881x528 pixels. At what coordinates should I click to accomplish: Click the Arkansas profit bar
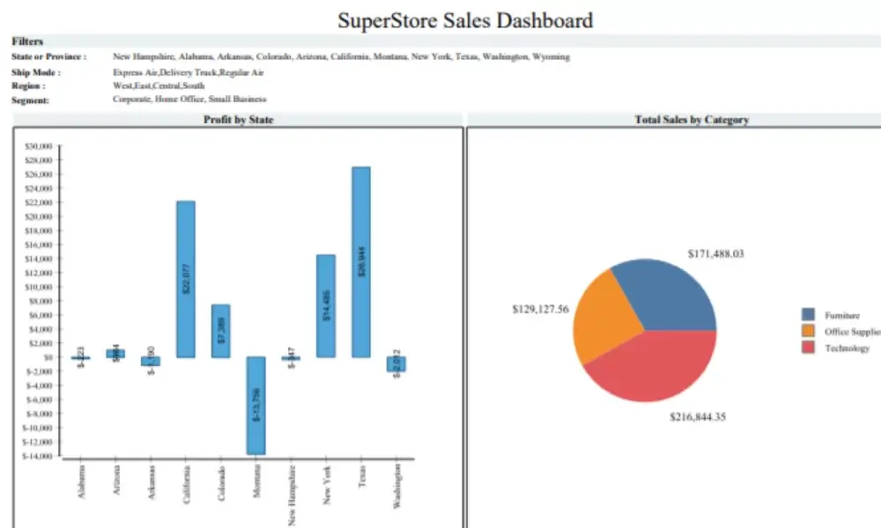pos(151,362)
